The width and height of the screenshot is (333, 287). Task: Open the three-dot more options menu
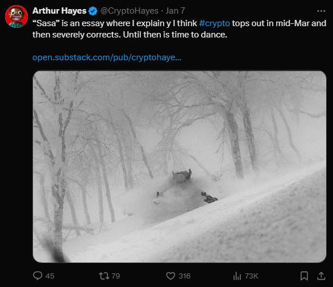pos(321,11)
